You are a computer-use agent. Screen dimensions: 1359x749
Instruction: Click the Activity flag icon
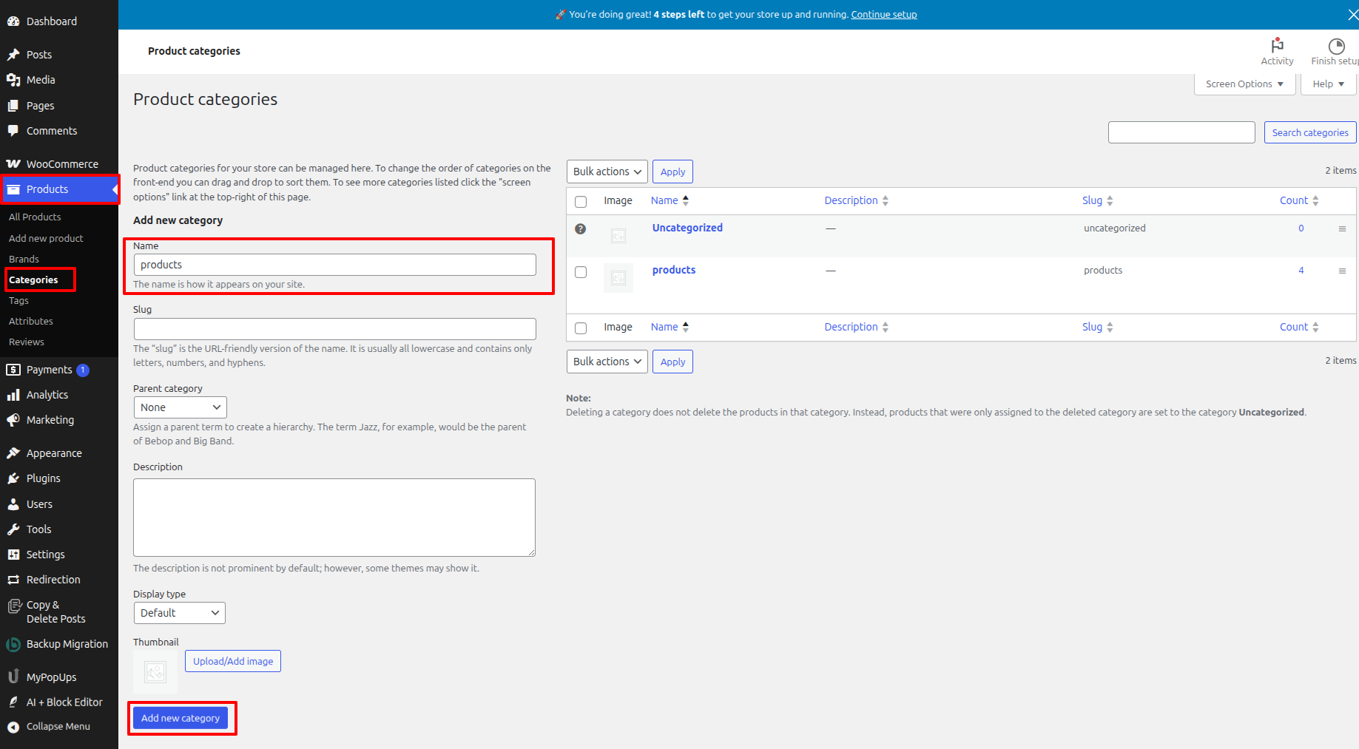tap(1277, 45)
